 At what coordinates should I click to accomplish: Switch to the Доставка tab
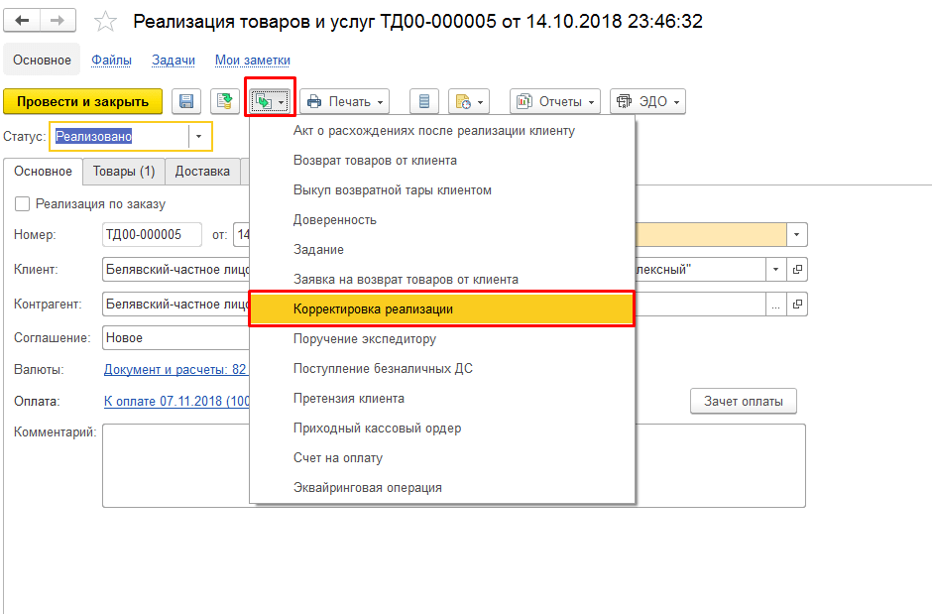coord(202,172)
